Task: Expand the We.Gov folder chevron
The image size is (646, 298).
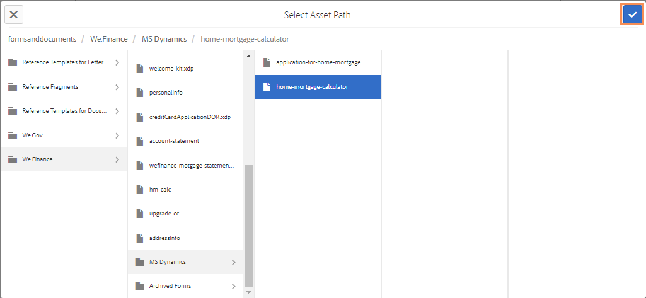Action: [x=117, y=135]
